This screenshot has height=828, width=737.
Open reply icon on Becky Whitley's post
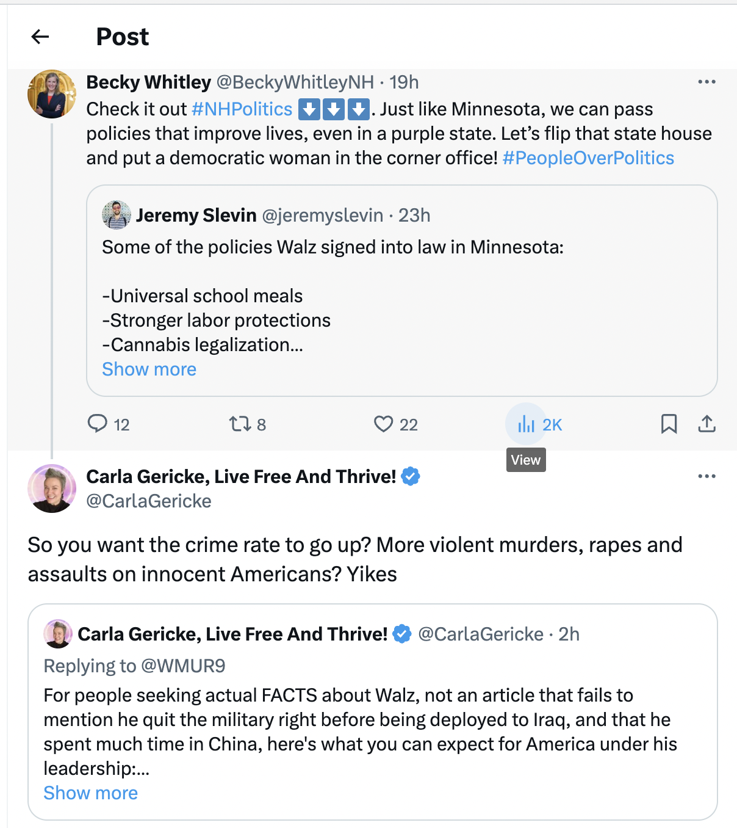tap(98, 424)
